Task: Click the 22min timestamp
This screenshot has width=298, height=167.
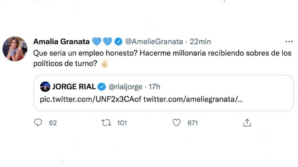Action: 200,42
